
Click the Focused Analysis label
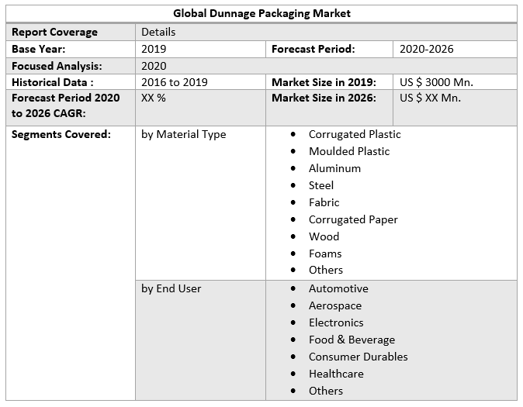(x=57, y=66)
